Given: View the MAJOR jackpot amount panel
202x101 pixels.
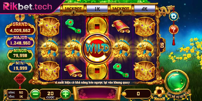Looking at the screenshot, I should (20, 41).
